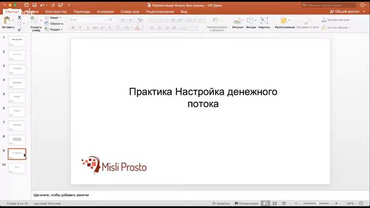Save the presentation using title bar icon

(x=35, y=5)
